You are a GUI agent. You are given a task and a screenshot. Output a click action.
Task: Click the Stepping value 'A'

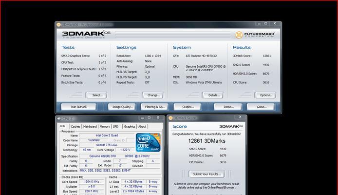tap(153, 161)
